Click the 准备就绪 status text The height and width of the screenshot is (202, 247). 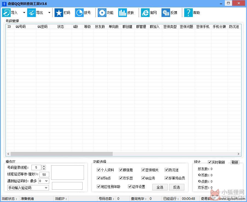point(27,199)
